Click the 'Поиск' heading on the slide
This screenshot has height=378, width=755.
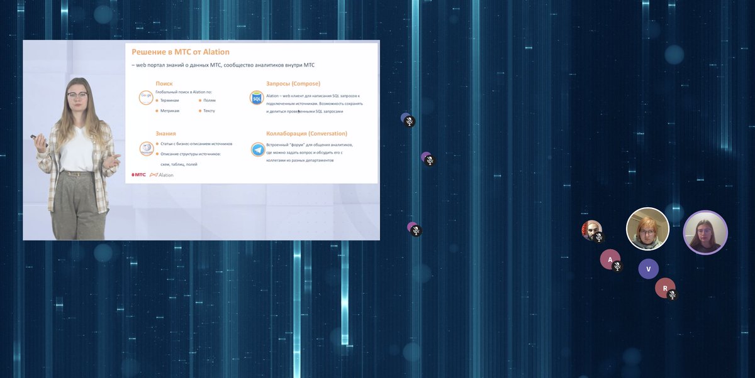164,84
